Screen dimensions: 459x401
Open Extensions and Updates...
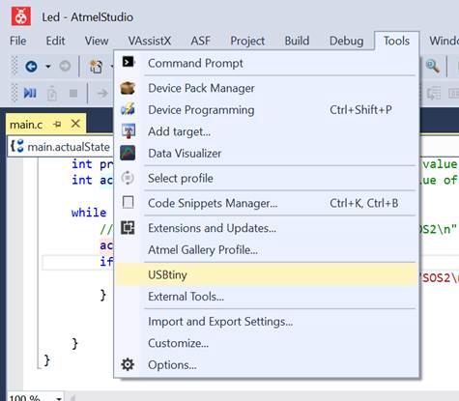267,228
